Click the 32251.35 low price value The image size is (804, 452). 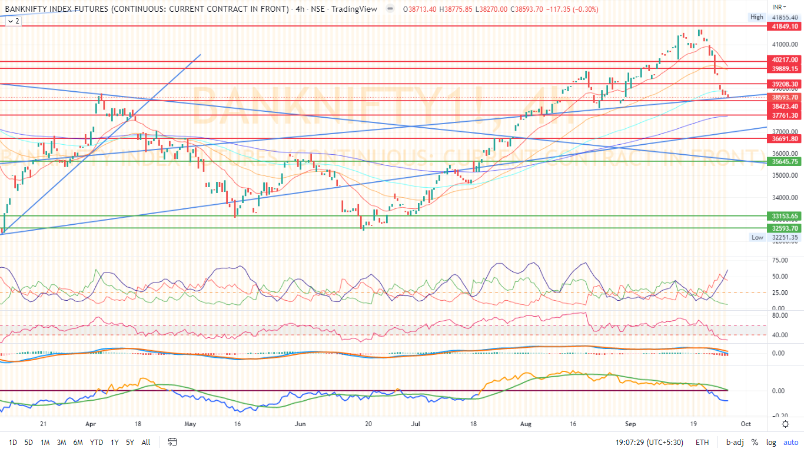(x=785, y=237)
